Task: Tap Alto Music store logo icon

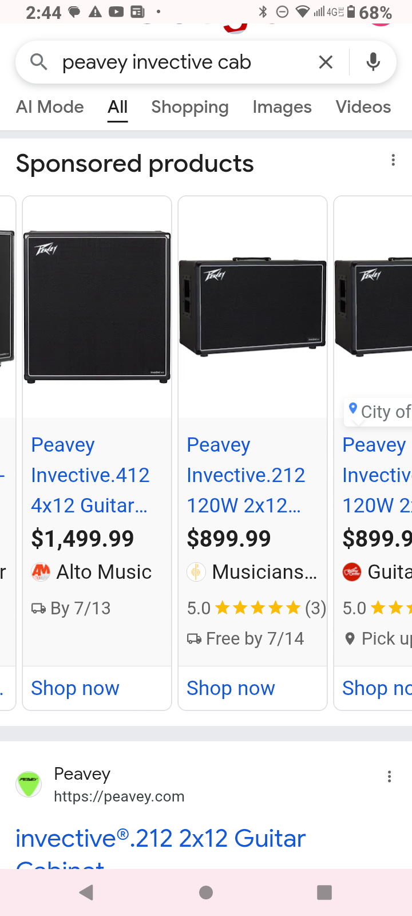Action: [41, 572]
